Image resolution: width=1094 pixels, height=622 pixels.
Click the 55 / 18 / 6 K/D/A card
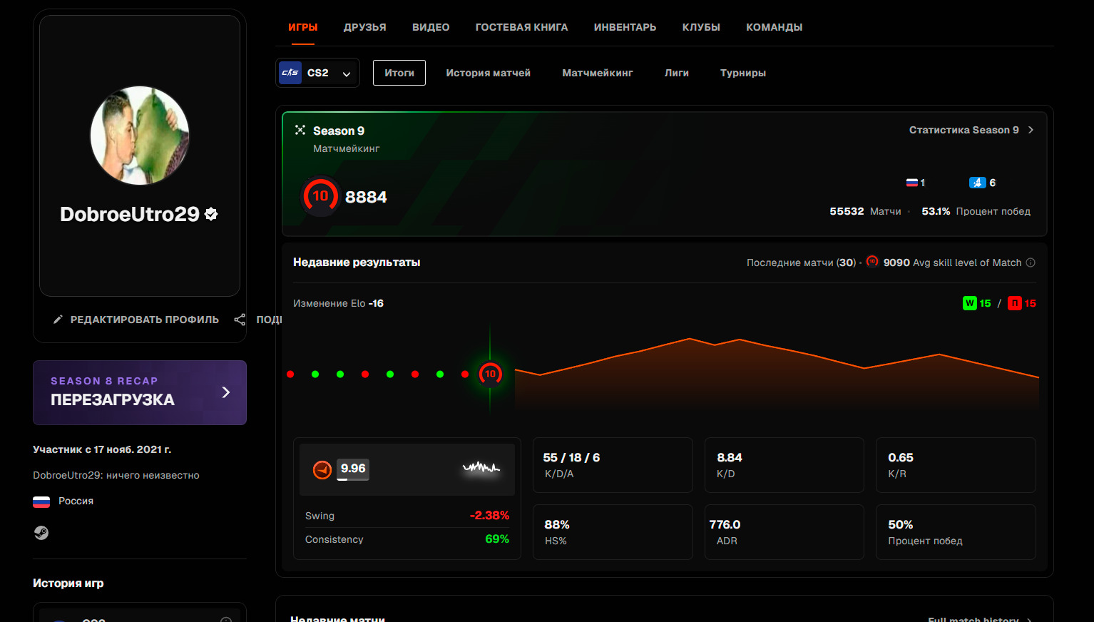pos(613,465)
